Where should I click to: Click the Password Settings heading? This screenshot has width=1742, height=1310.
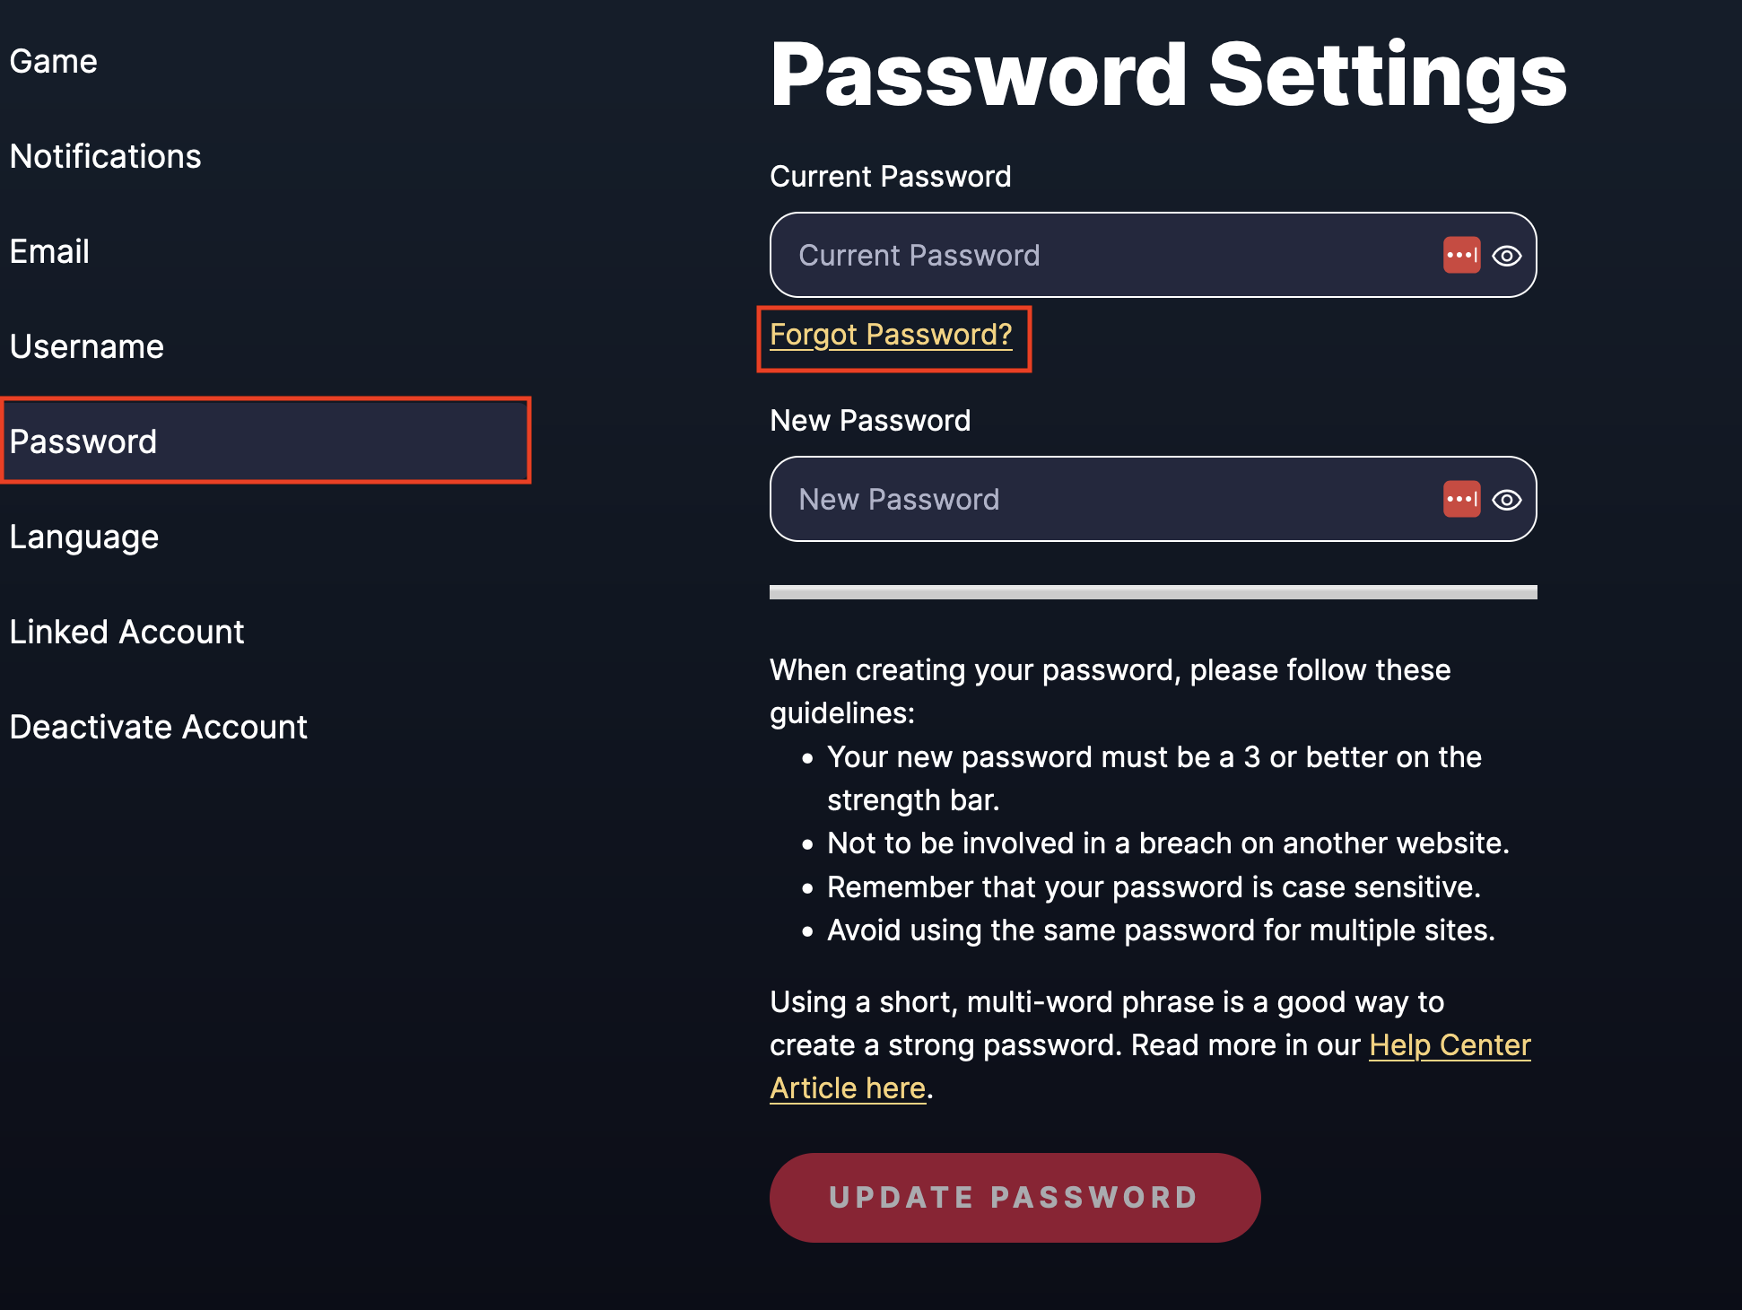point(1168,75)
